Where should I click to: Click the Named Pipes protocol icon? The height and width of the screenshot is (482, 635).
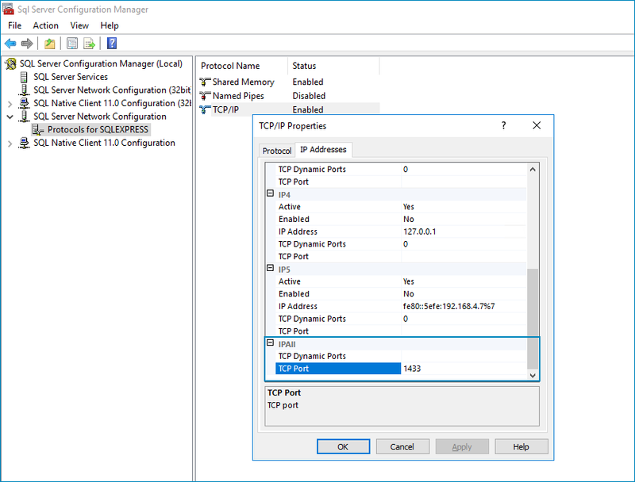205,96
